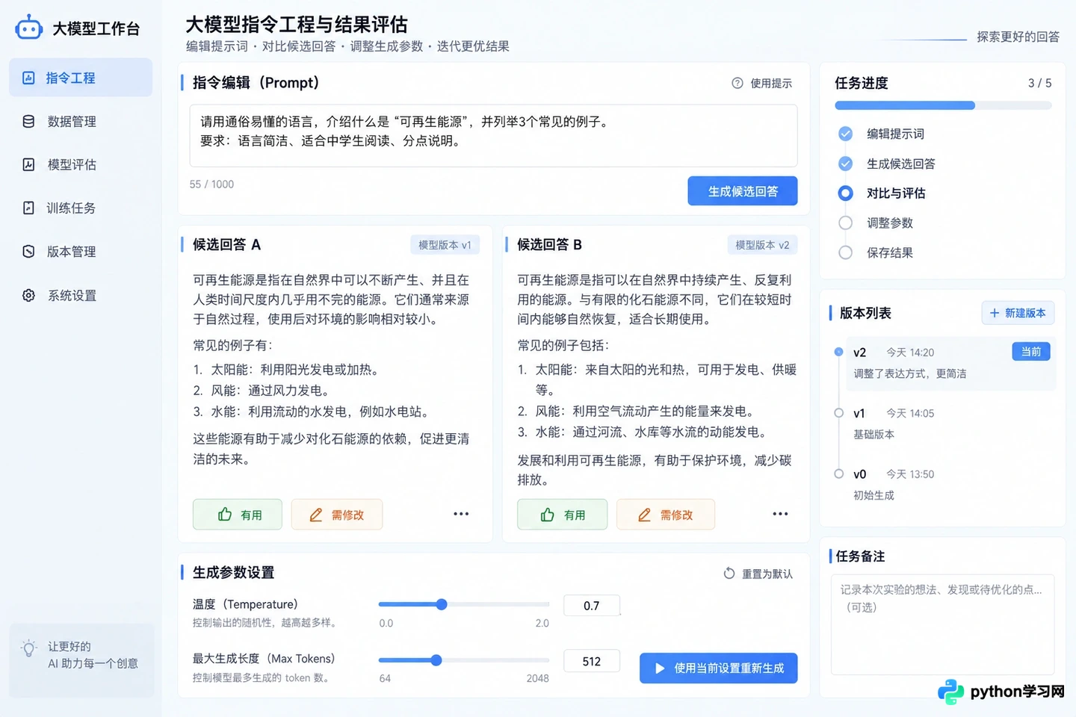Click the 数据管理 database icon
This screenshot has height=717, width=1076.
[28, 121]
